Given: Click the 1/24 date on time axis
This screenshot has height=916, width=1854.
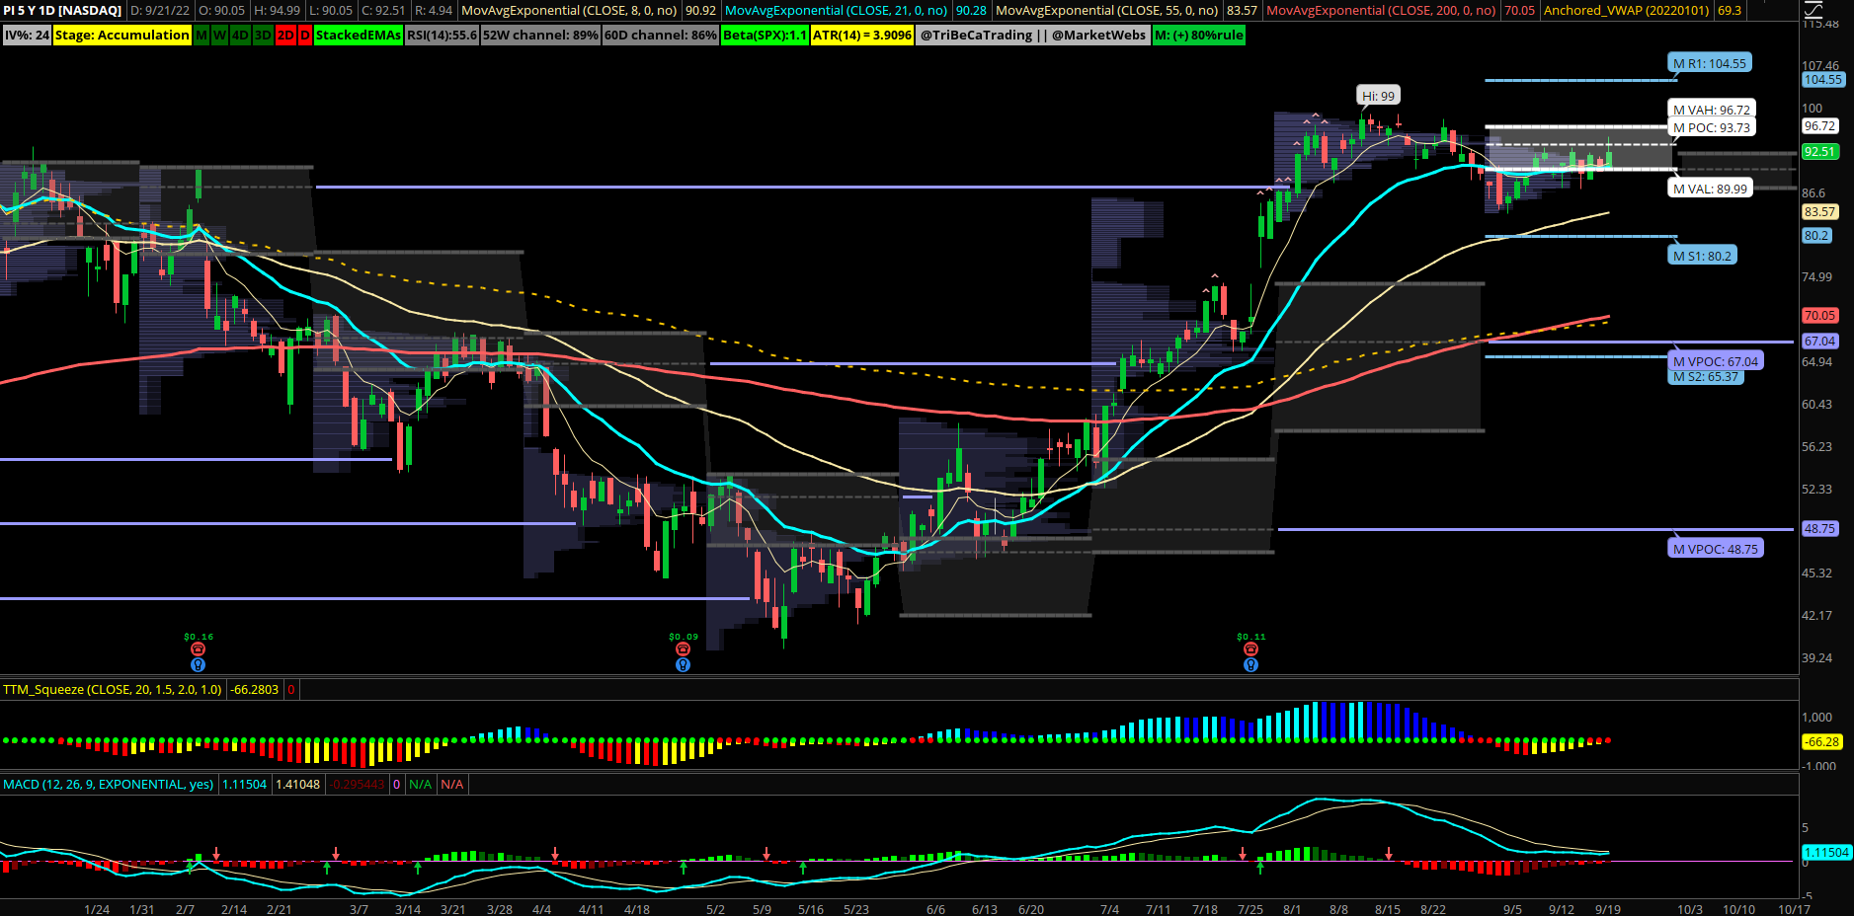Looking at the screenshot, I should tap(97, 909).
